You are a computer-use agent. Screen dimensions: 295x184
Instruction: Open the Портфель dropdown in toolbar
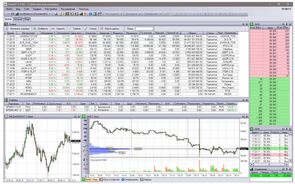click(140, 14)
